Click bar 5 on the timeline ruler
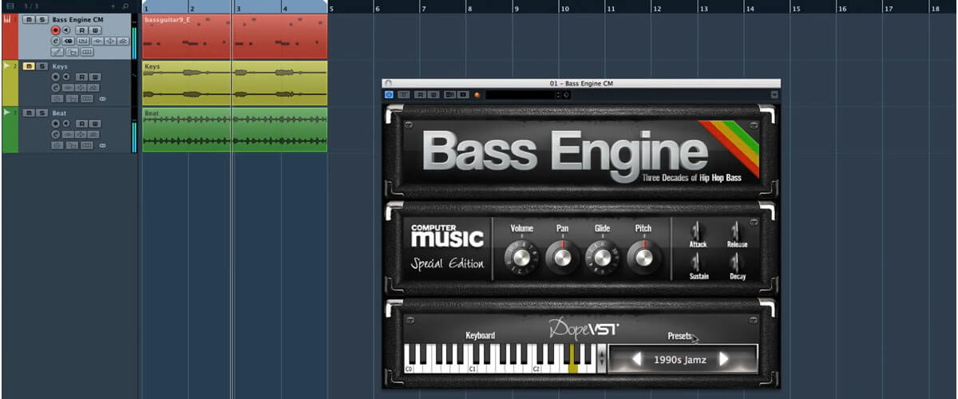The image size is (958, 399). [332, 8]
